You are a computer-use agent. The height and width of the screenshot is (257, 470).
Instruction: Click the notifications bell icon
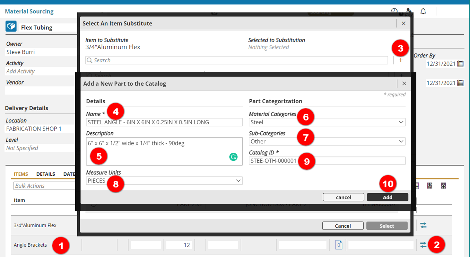[423, 11]
